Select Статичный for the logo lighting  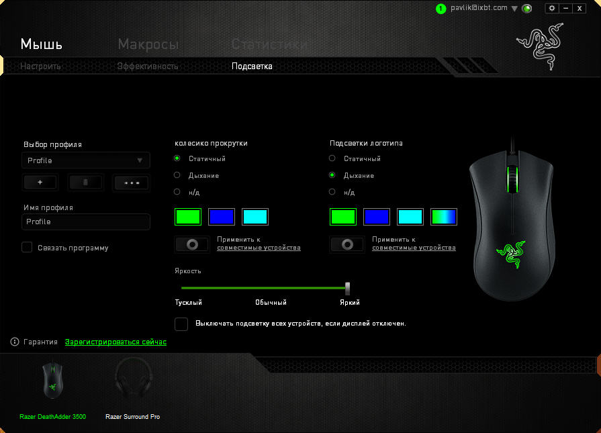coord(332,159)
